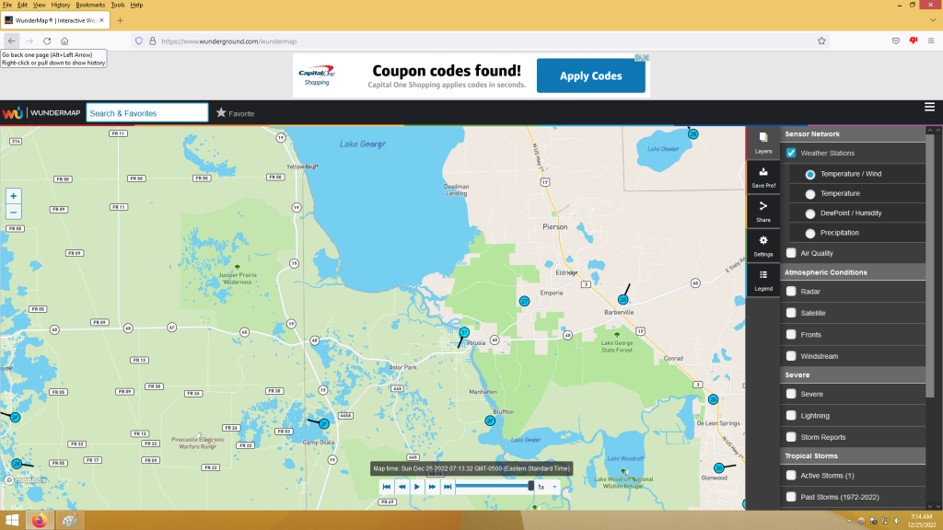
Task: Open the WunderMap hamburger menu
Action: pos(929,107)
